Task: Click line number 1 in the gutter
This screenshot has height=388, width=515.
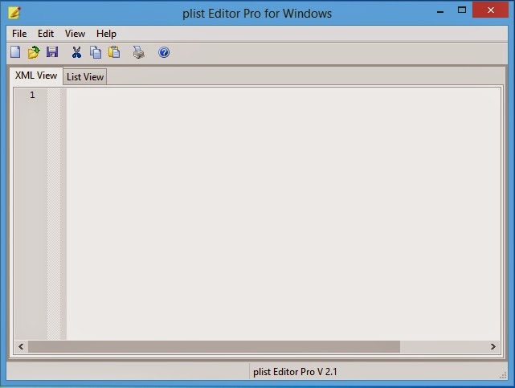Action: coord(32,96)
